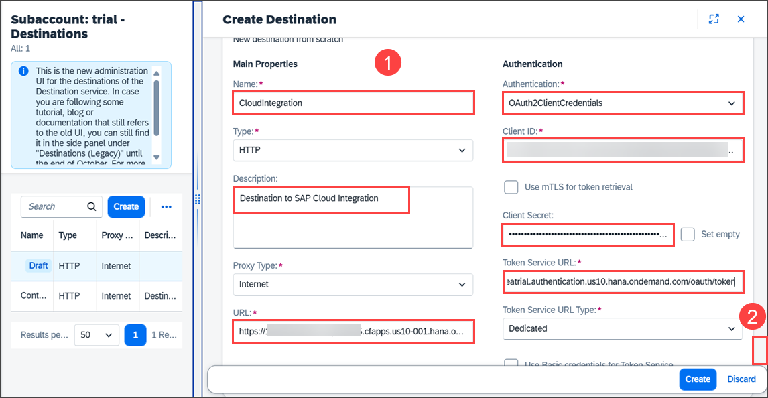The width and height of the screenshot is (768, 398).
Task: Sort by the Name column header
Action: point(32,235)
